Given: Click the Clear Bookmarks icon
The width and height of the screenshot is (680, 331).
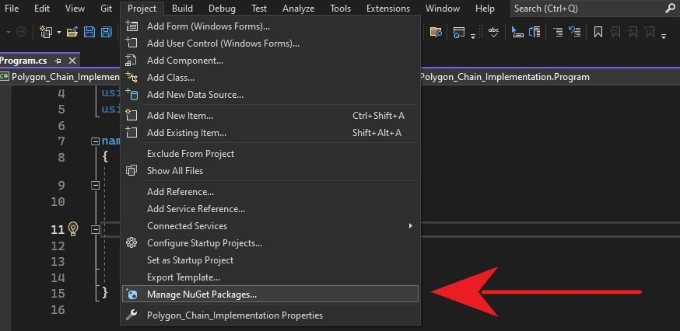Looking at the screenshot, I should point(650,32).
